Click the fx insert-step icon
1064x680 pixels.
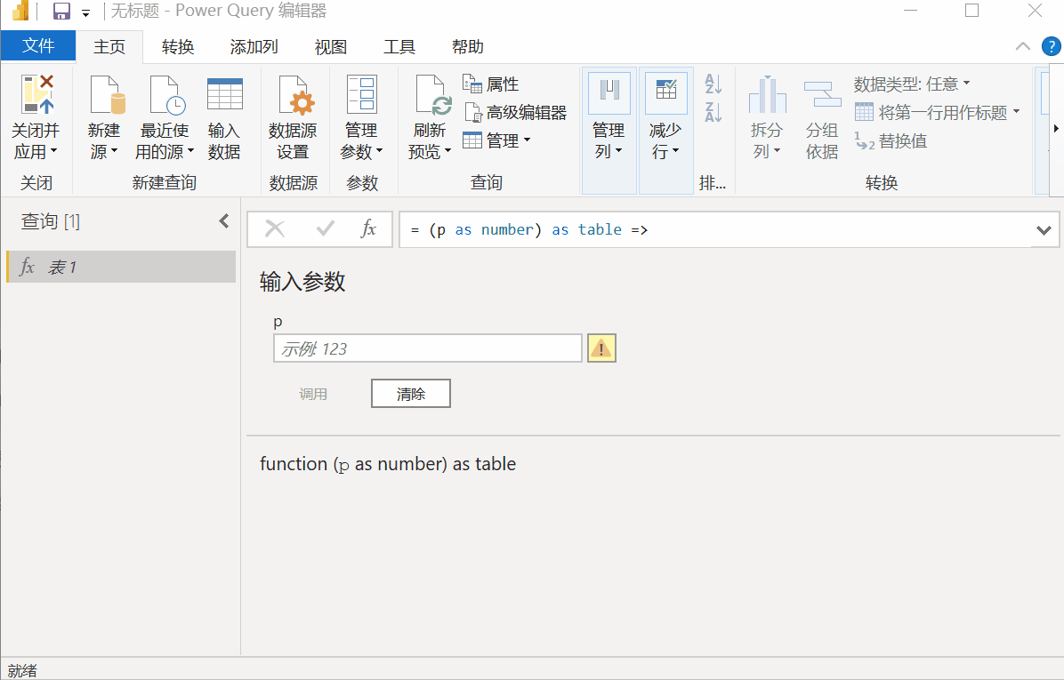point(368,229)
